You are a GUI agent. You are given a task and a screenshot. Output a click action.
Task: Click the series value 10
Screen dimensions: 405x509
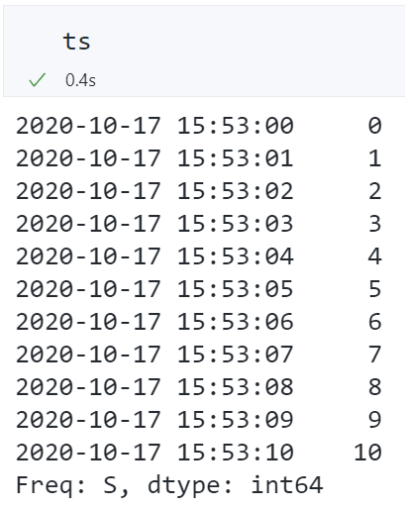pos(367,453)
